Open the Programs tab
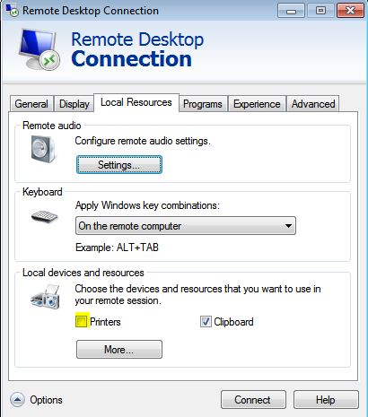 (203, 104)
